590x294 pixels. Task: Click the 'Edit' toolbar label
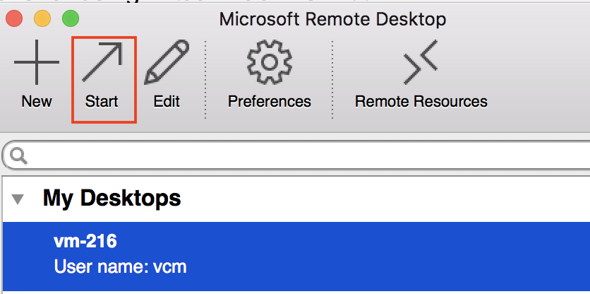click(x=167, y=101)
